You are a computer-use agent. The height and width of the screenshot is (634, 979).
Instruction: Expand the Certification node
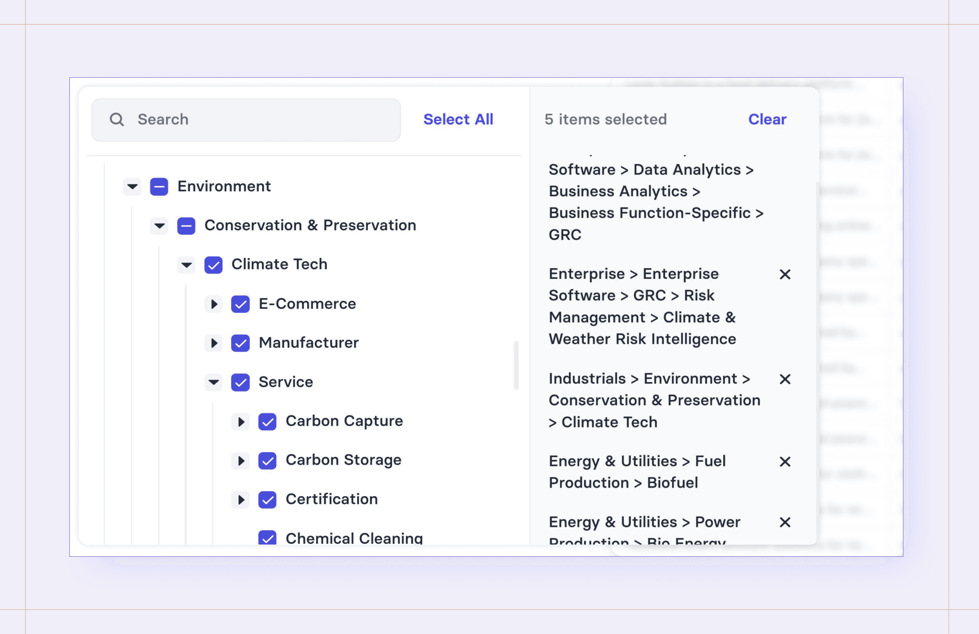tap(241, 499)
